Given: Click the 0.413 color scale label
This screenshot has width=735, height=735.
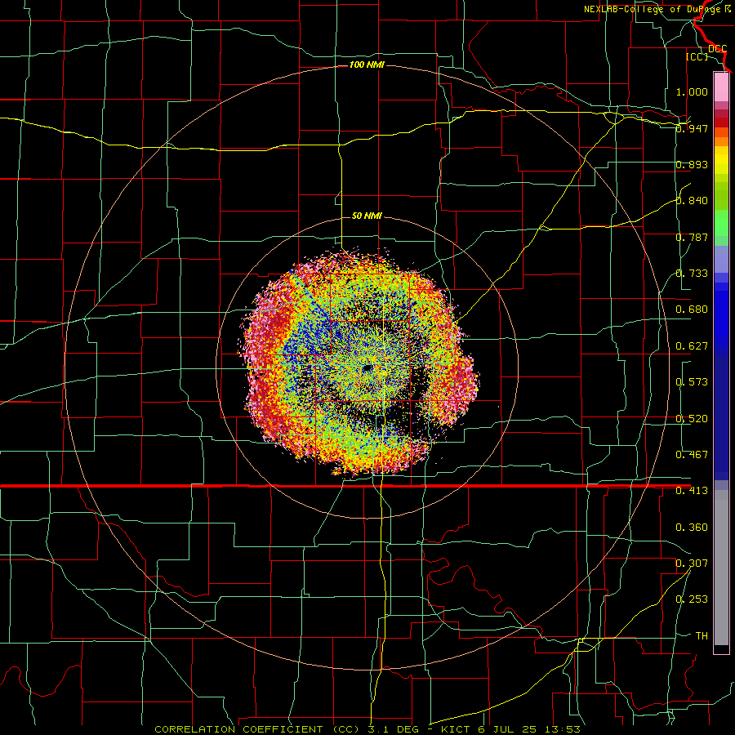Looking at the screenshot, I should coord(692,491).
